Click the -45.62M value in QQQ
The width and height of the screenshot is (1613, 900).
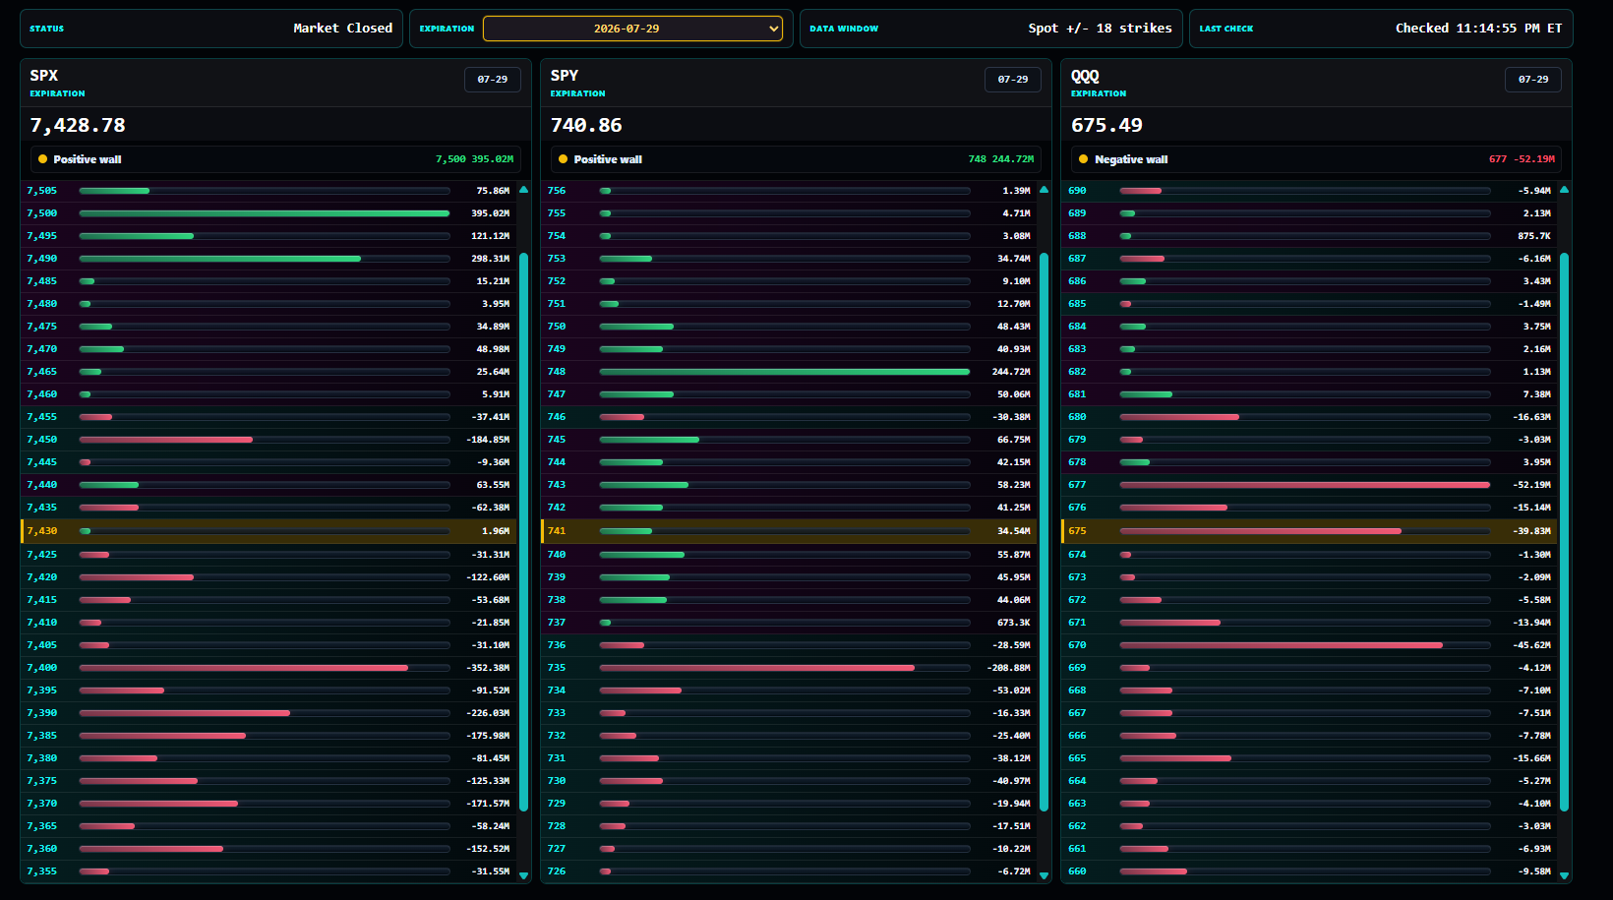(1531, 645)
